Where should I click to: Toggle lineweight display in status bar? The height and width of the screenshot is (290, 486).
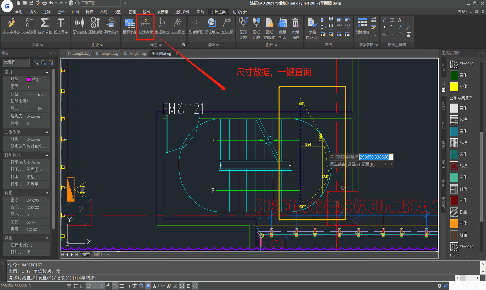click(122, 286)
